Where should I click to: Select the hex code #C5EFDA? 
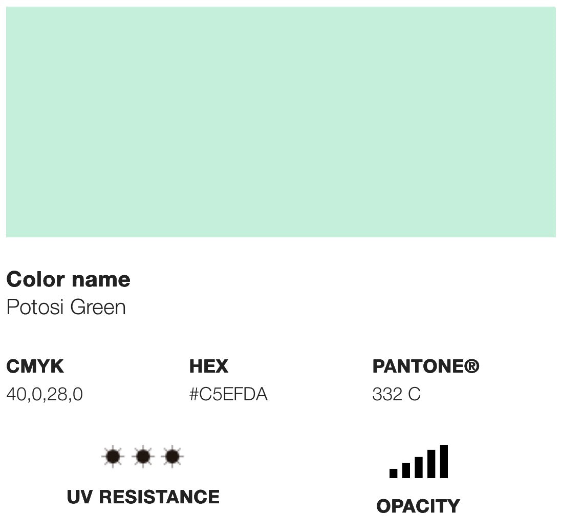click(228, 394)
